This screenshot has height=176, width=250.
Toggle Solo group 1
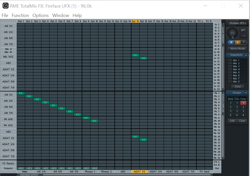tap(237, 103)
